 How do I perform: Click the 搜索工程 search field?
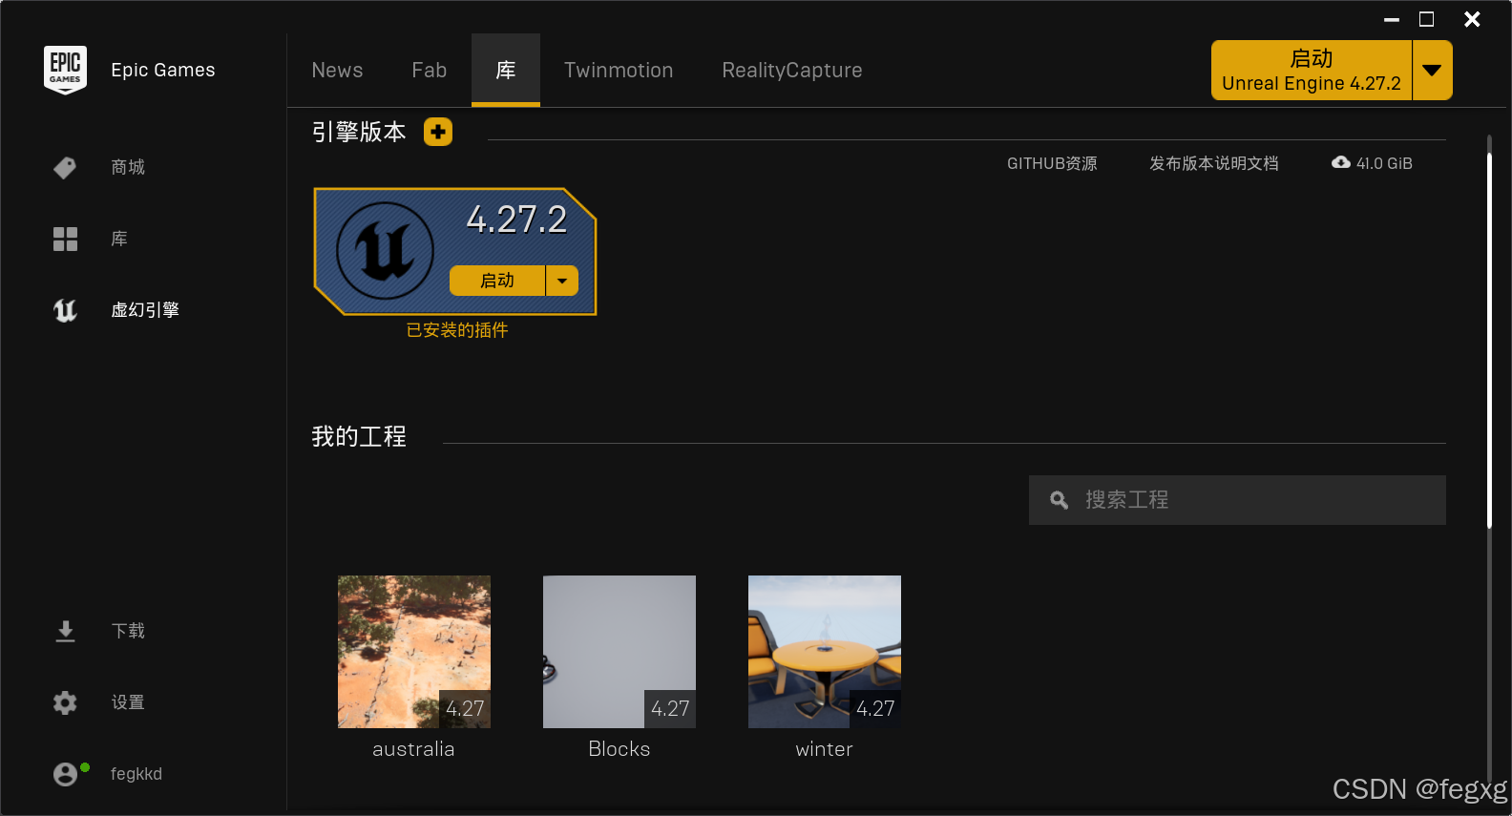click(x=1237, y=500)
